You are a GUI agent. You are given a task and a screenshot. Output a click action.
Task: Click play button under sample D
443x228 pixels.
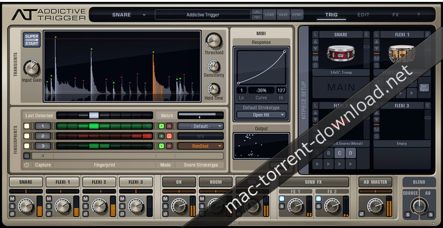pos(351,164)
